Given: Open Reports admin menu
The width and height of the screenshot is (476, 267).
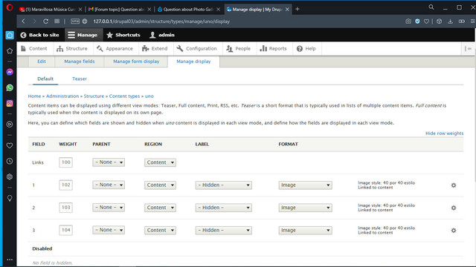Looking at the screenshot, I should click(273, 48).
